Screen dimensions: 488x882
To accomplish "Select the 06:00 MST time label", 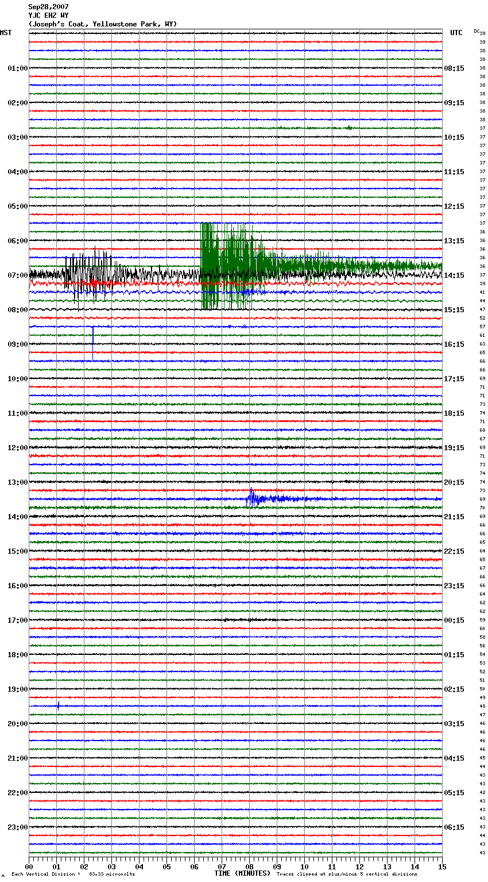I will [18, 241].
